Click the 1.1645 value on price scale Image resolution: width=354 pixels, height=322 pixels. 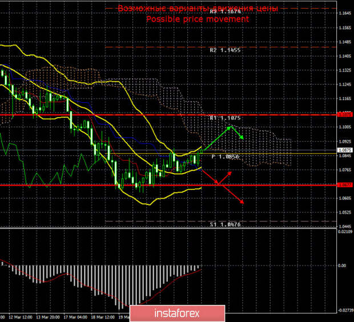344,13
